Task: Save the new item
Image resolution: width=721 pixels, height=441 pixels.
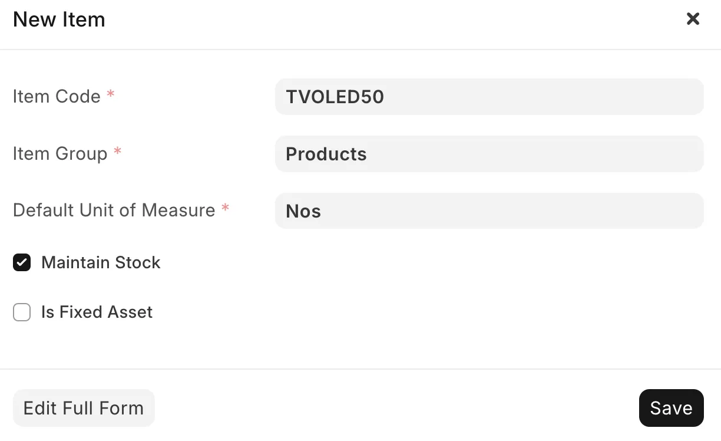Action: click(671, 408)
